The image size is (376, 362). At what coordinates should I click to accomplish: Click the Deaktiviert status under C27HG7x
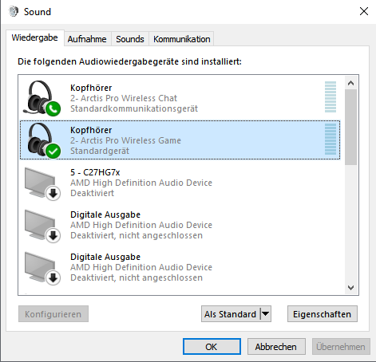[92, 193]
